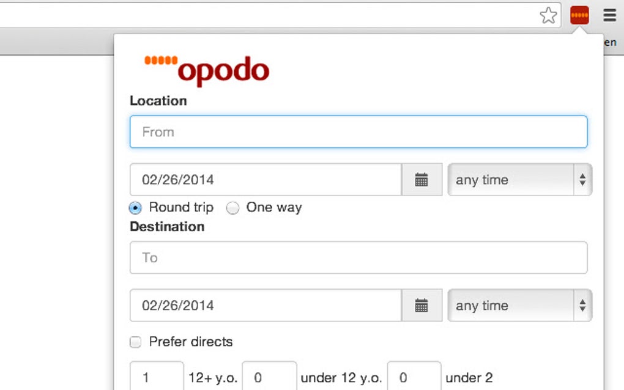Click the orange dots in the Opodo logo
Image resolution: width=624 pixels, height=390 pixels.
(x=160, y=61)
